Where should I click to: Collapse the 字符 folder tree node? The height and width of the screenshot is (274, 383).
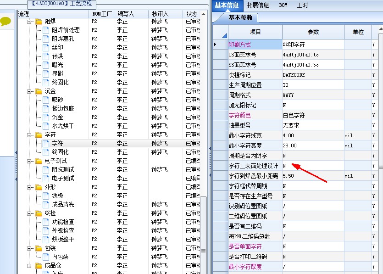(x=29, y=135)
